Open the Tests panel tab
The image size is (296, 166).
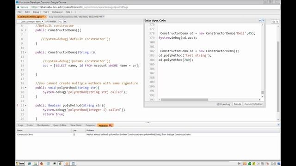pos(30,125)
